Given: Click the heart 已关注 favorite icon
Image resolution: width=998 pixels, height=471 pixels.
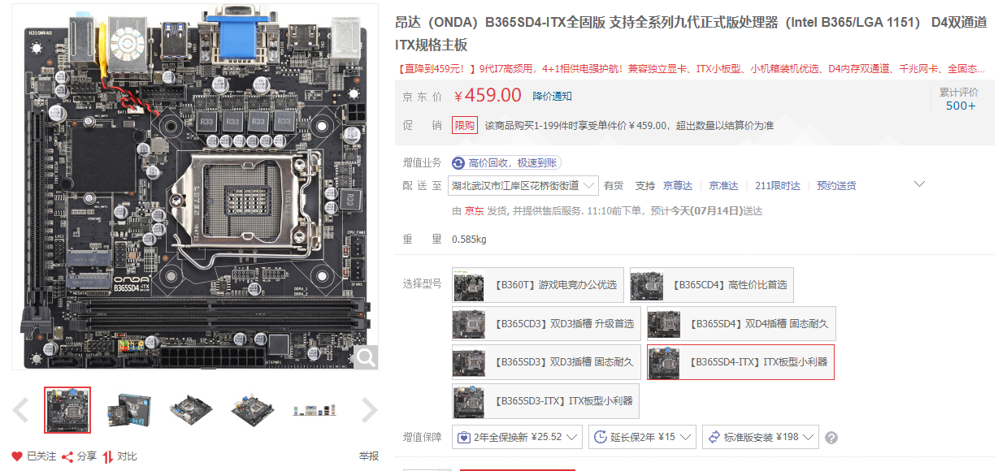Looking at the screenshot, I should (17, 456).
